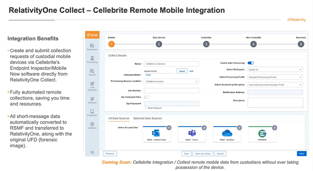Select the M365 Teams data source
Viewport: 313px width, 171px height.
[192, 134]
